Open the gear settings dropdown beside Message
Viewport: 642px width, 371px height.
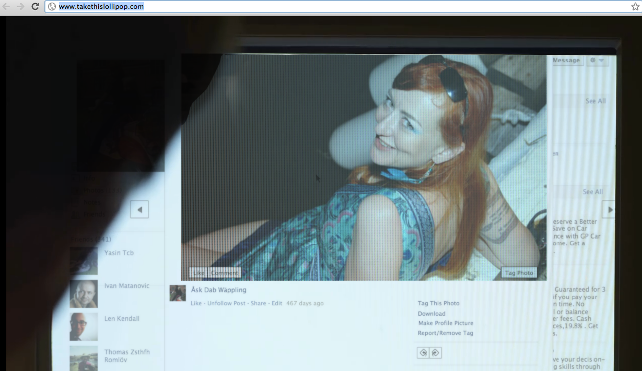pyautogui.click(x=598, y=61)
